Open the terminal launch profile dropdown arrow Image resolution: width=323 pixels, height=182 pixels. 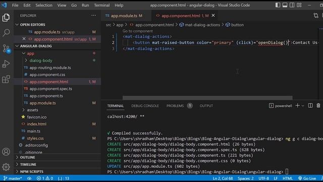coord(303,106)
